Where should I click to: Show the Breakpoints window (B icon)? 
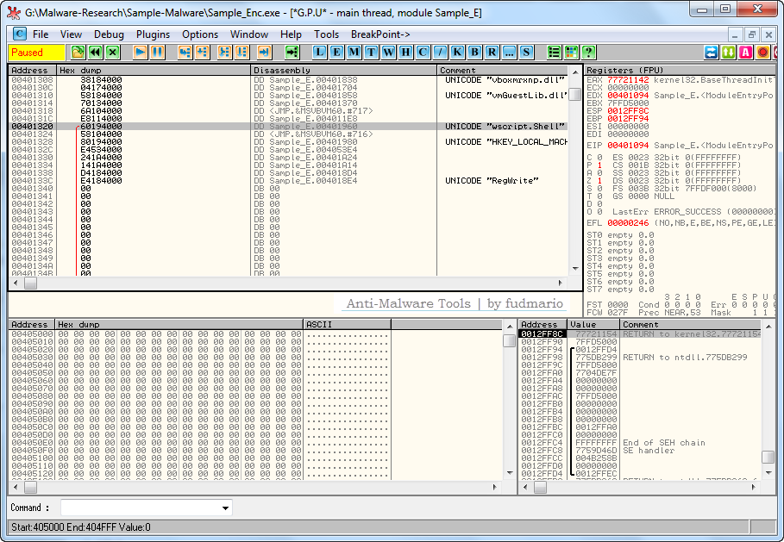point(474,53)
